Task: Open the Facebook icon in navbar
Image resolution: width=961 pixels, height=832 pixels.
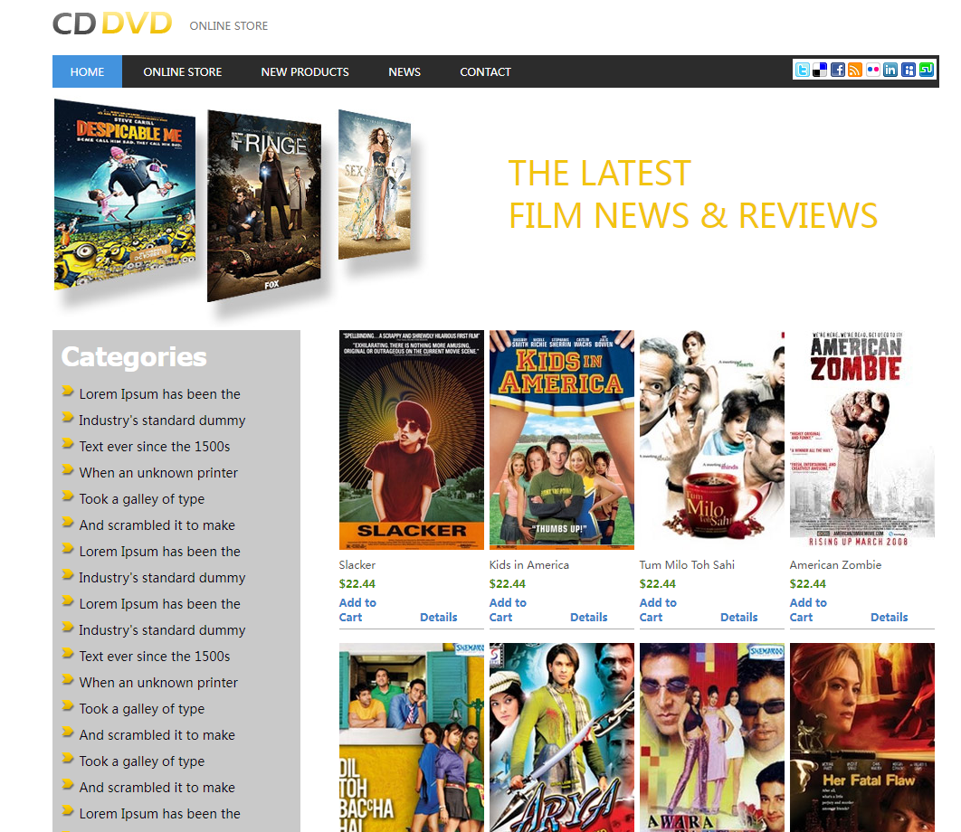Action: (x=838, y=71)
